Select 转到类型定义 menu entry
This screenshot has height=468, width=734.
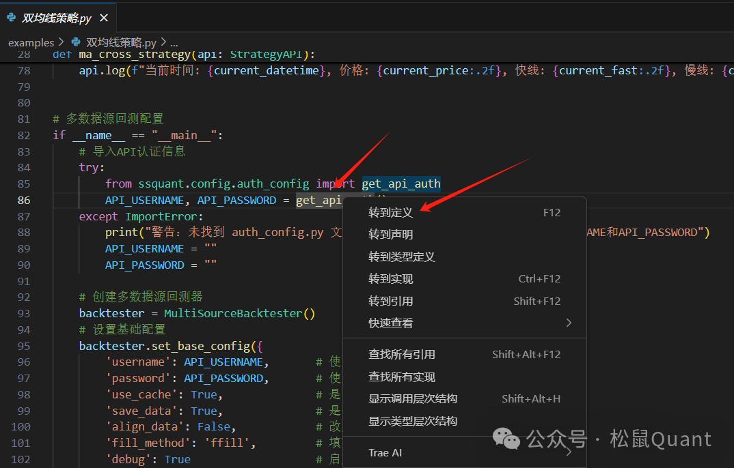click(x=402, y=257)
